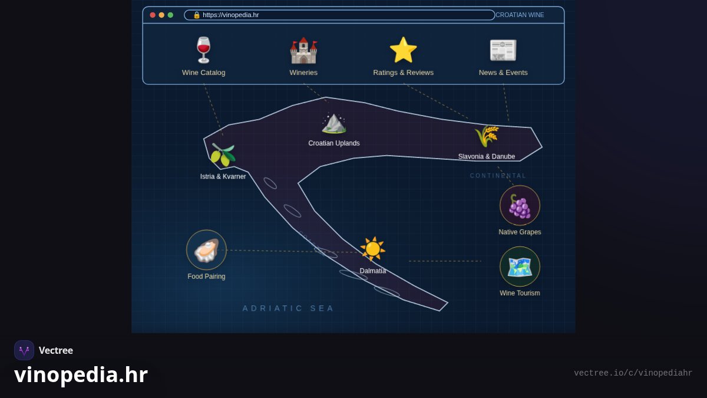Open the vectree.io/c/vinopediahr link

633,373
